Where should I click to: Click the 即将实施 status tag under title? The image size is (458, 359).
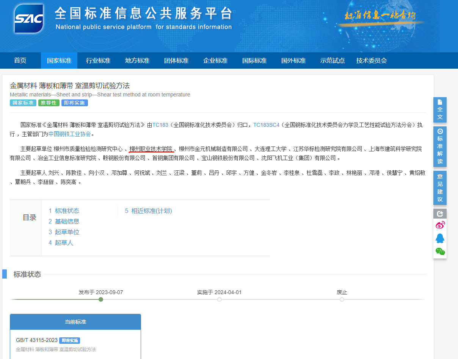point(75,103)
